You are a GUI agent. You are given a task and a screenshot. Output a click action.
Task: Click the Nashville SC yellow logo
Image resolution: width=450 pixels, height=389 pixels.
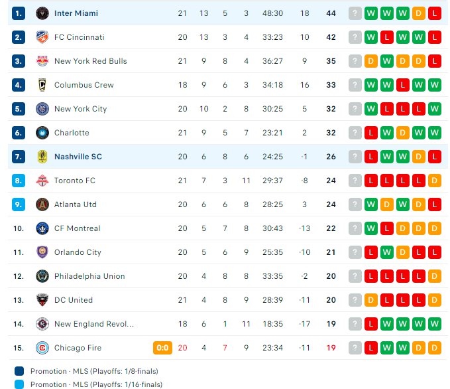[42, 157]
